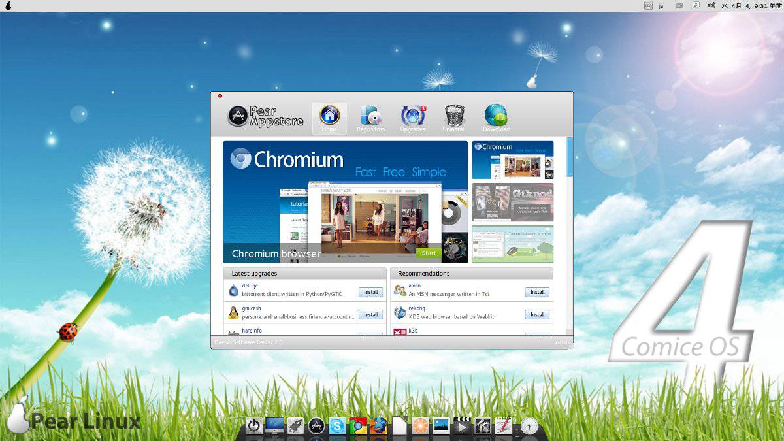Go to the Uninstall tab
The width and height of the screenshot is (784, 441).
click(x=455, y=118)
